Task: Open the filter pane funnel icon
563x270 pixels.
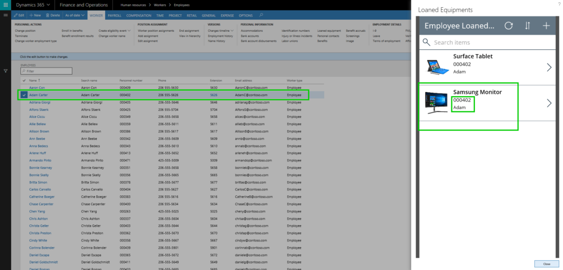Action: (5, 71)
